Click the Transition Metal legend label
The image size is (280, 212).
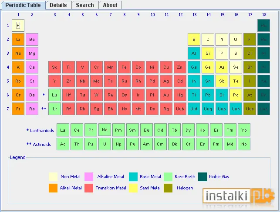111,188
